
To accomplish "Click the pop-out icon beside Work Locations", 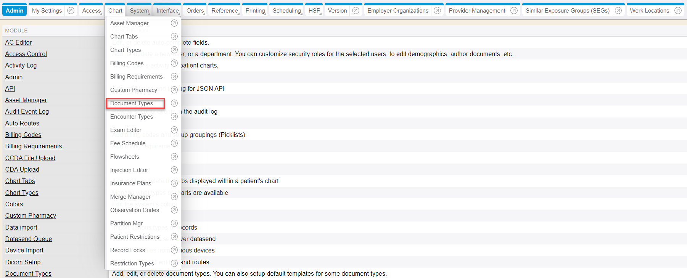I will [x=678, y=11].
